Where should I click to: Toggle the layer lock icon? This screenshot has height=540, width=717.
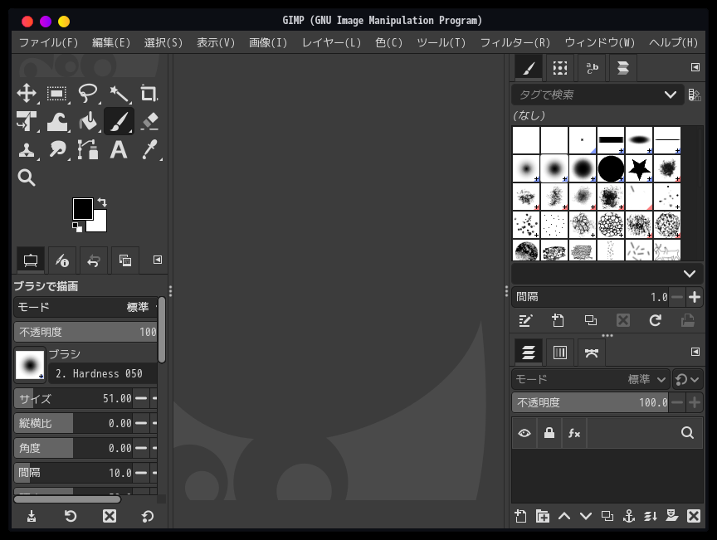click(549, 433)
